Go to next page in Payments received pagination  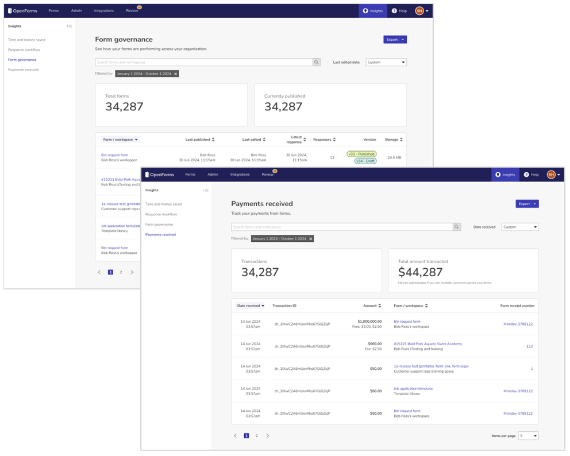click(268, 436)
